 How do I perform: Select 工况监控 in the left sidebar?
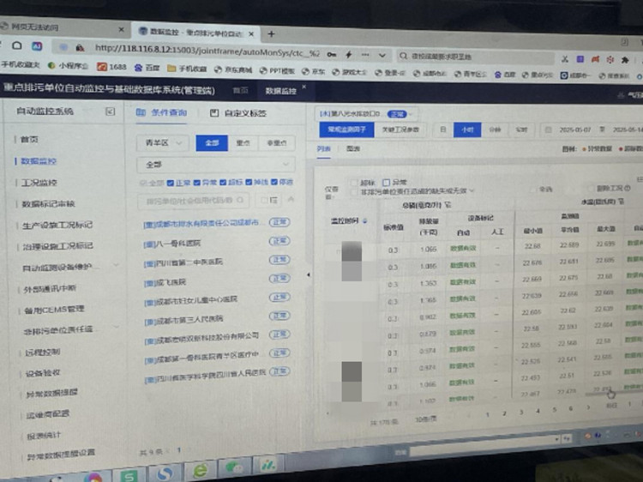tap(39, 183)
